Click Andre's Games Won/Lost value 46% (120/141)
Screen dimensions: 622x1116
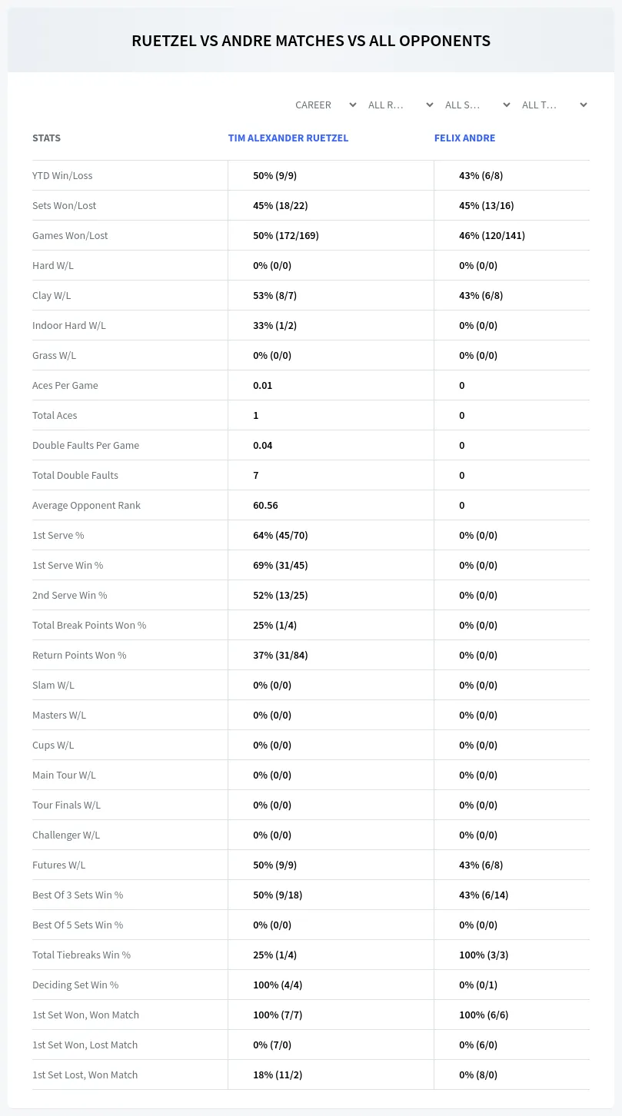492,235
